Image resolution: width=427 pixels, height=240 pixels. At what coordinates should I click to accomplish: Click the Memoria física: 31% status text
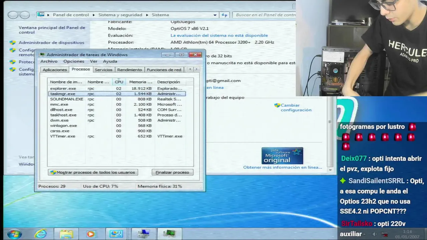160,186
